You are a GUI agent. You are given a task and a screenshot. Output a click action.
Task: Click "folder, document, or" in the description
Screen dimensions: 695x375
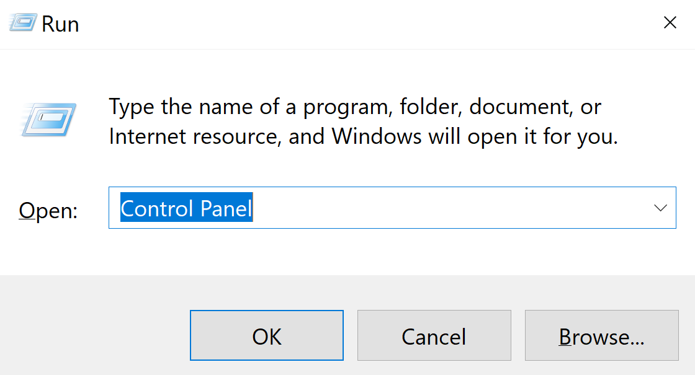tap(500, 107)
